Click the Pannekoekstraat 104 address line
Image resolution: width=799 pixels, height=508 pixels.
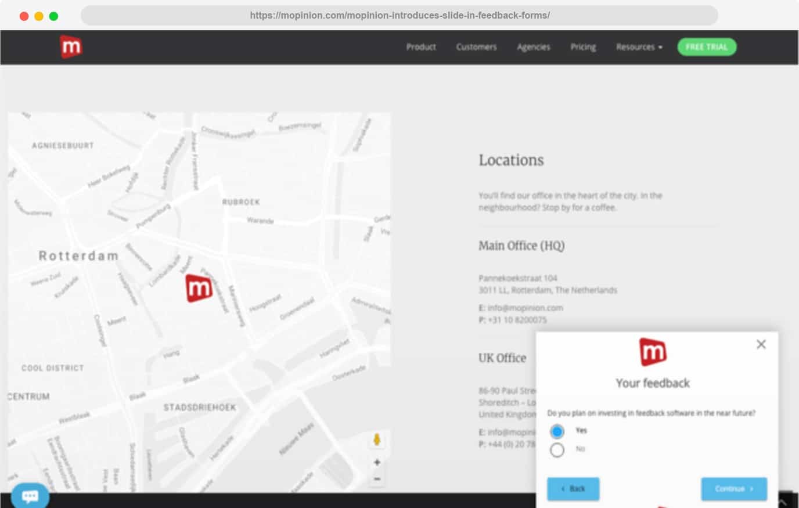point(518,278)
